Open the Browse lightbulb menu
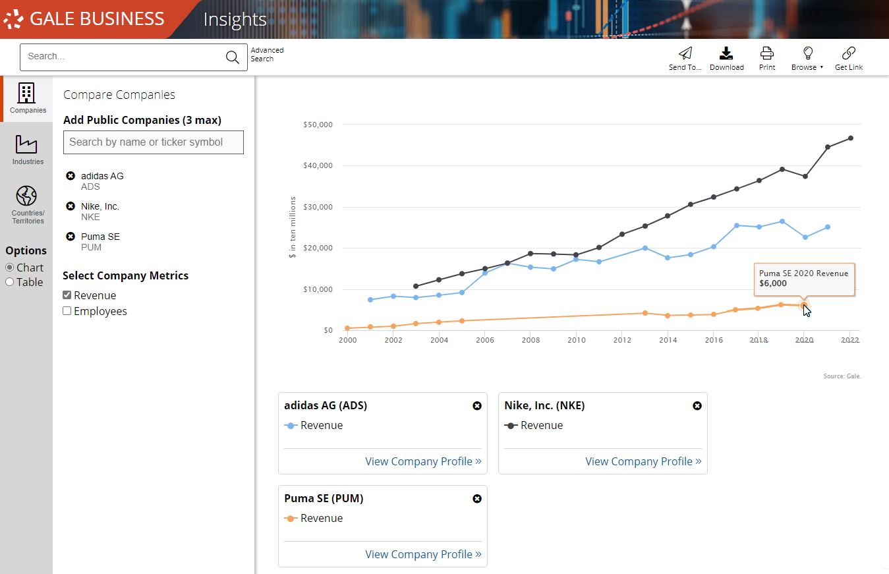This screenshot has width=889, height=574. pyautogui.click(x=807, y=58)
